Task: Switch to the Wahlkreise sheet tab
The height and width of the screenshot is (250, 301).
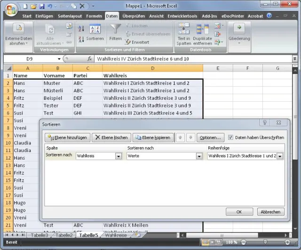Action: click(x=116, y=235)
